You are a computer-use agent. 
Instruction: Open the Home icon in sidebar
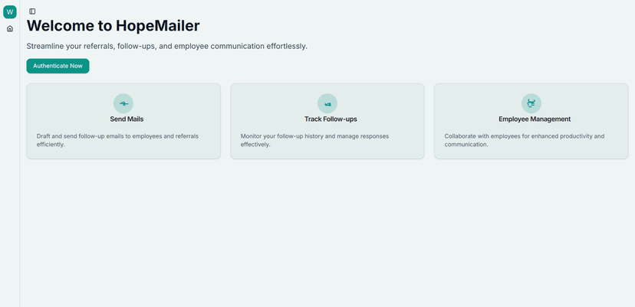pos(10,29)
